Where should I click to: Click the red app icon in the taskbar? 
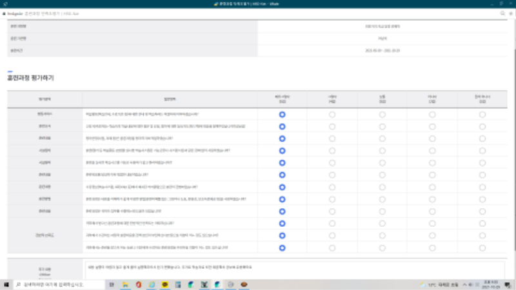139,284
